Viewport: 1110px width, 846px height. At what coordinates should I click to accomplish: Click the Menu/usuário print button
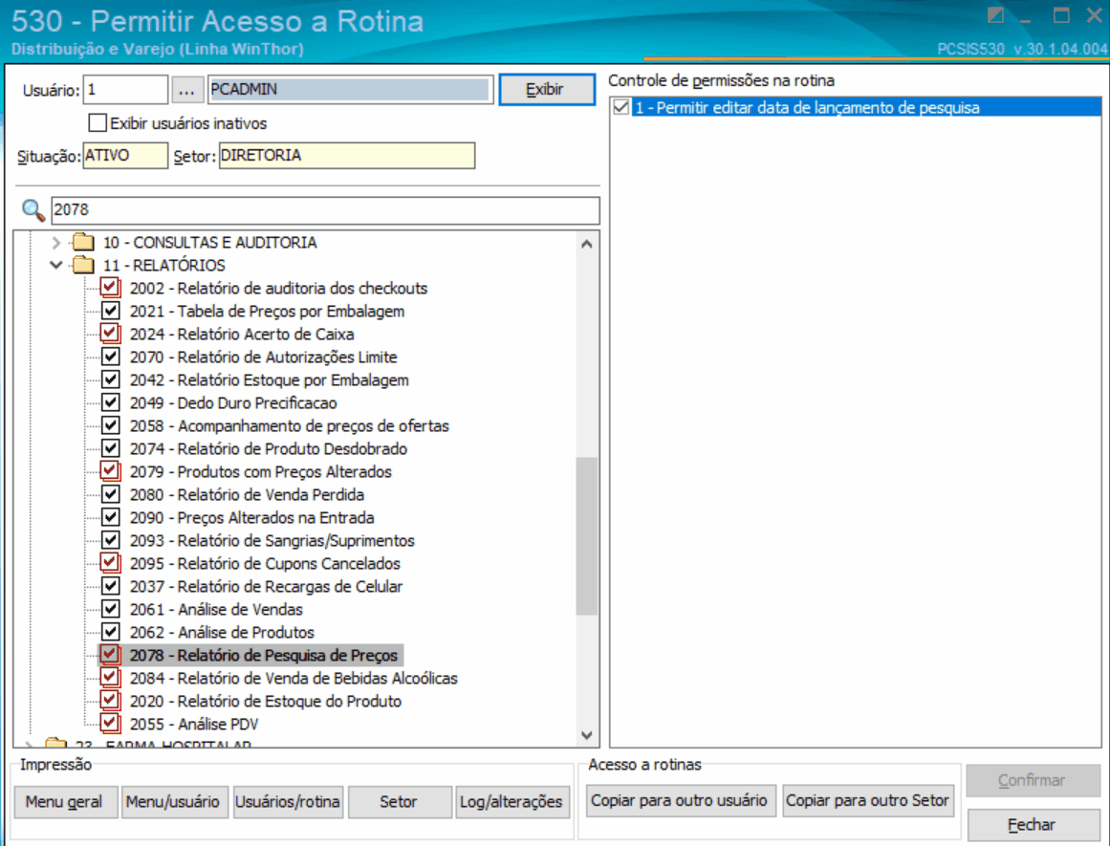click(x=174, y=802)
